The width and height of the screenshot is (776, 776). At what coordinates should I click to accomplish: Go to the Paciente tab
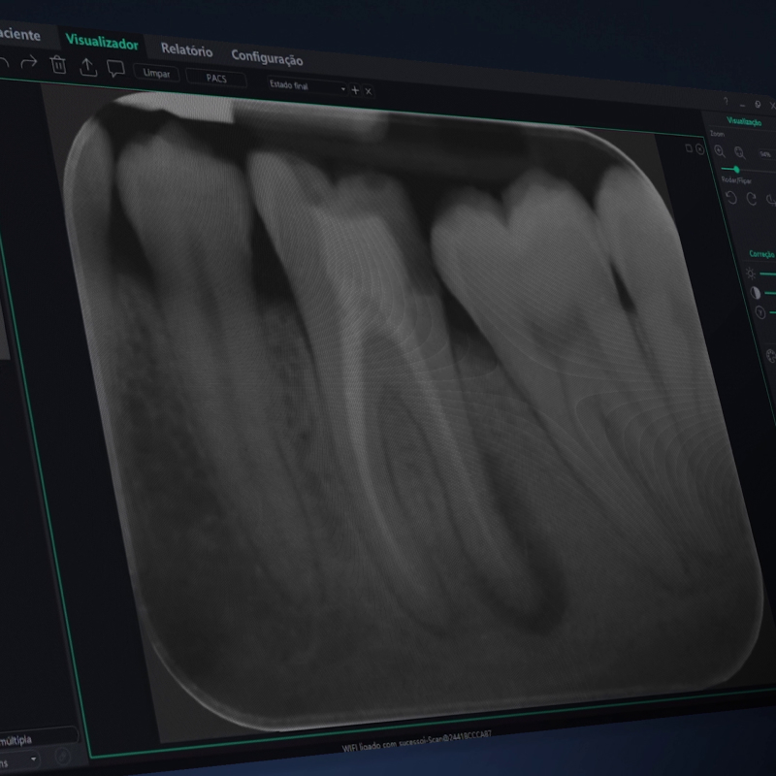pyautogui.click(x=19, y=35)
